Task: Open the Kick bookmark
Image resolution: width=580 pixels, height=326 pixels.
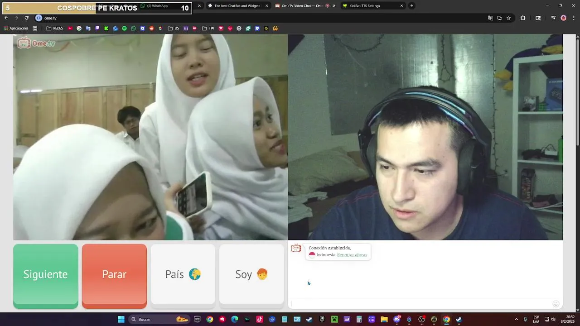Action: pyautogui.click(x=106, y=29)
